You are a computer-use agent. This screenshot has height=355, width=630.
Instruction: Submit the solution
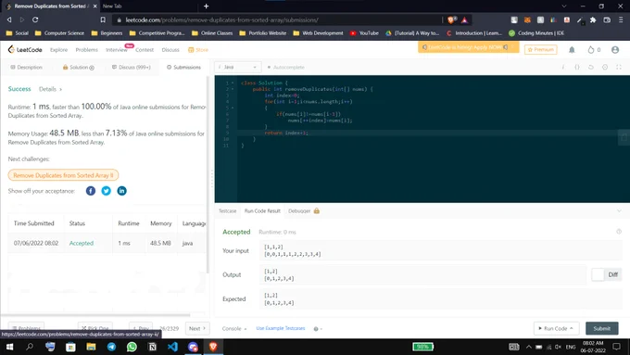click(602, 328)
